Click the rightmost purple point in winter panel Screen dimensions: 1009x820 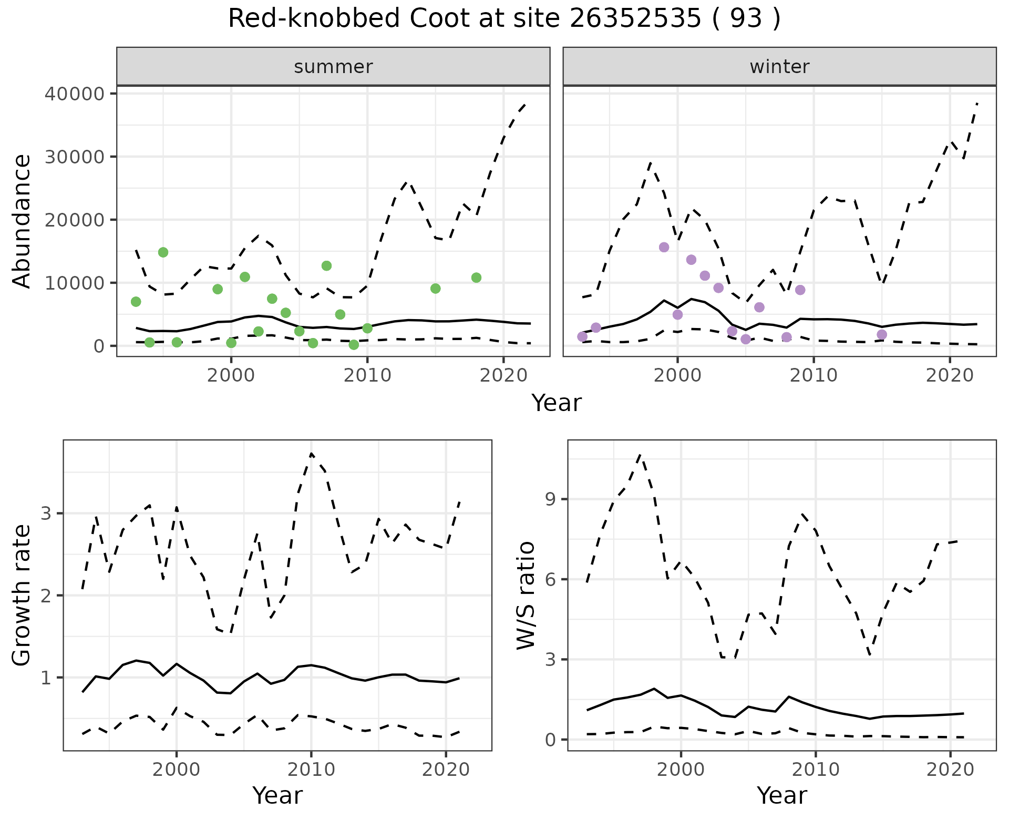coord(882,334)
